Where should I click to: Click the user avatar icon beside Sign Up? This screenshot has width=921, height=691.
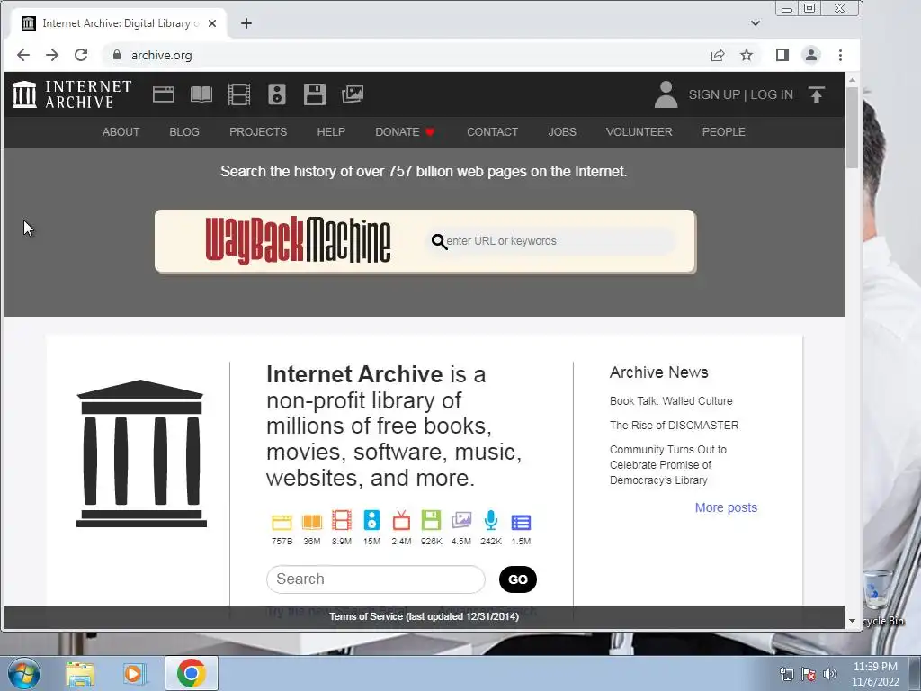(x=666, y=94)
